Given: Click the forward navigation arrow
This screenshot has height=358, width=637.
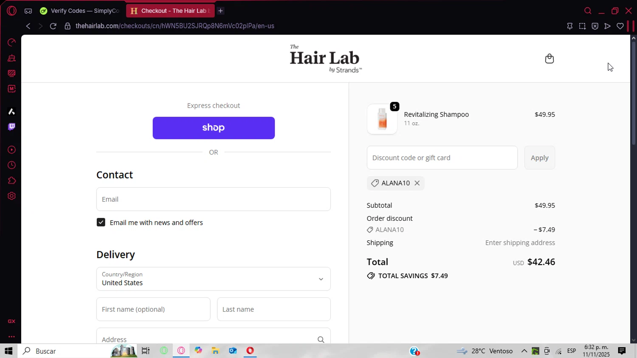Looking at the screenshot, I should [x=40, y=26].
